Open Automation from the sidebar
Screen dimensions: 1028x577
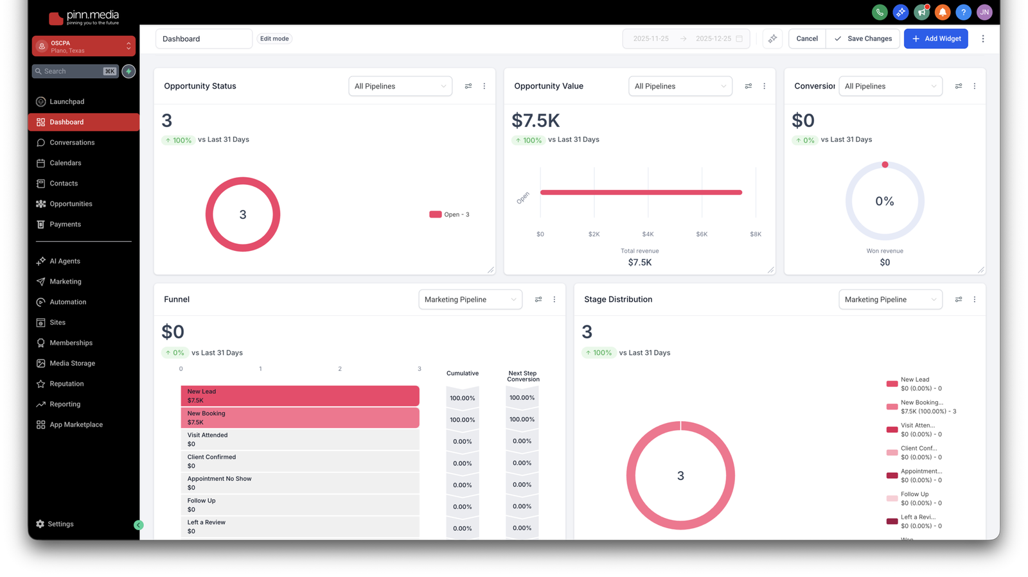[x=67, y=302]
